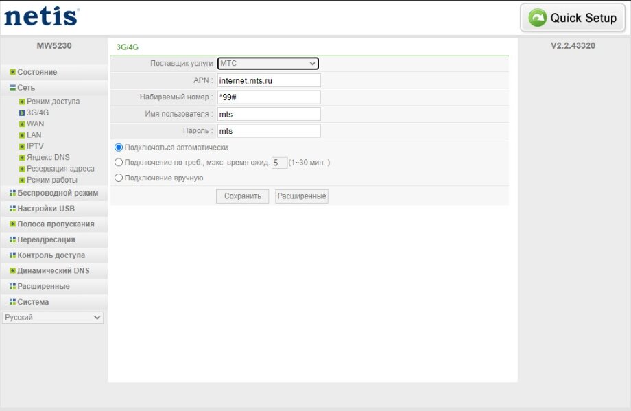Click the Набираемый номер input field
631x411 pixels.
pos(269,97)
